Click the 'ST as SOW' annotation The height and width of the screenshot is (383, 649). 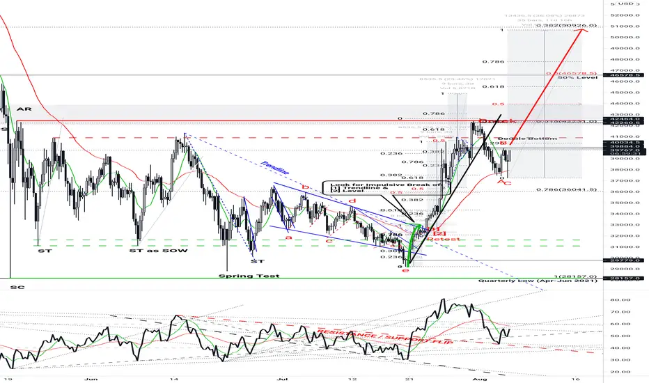[159, 251]
